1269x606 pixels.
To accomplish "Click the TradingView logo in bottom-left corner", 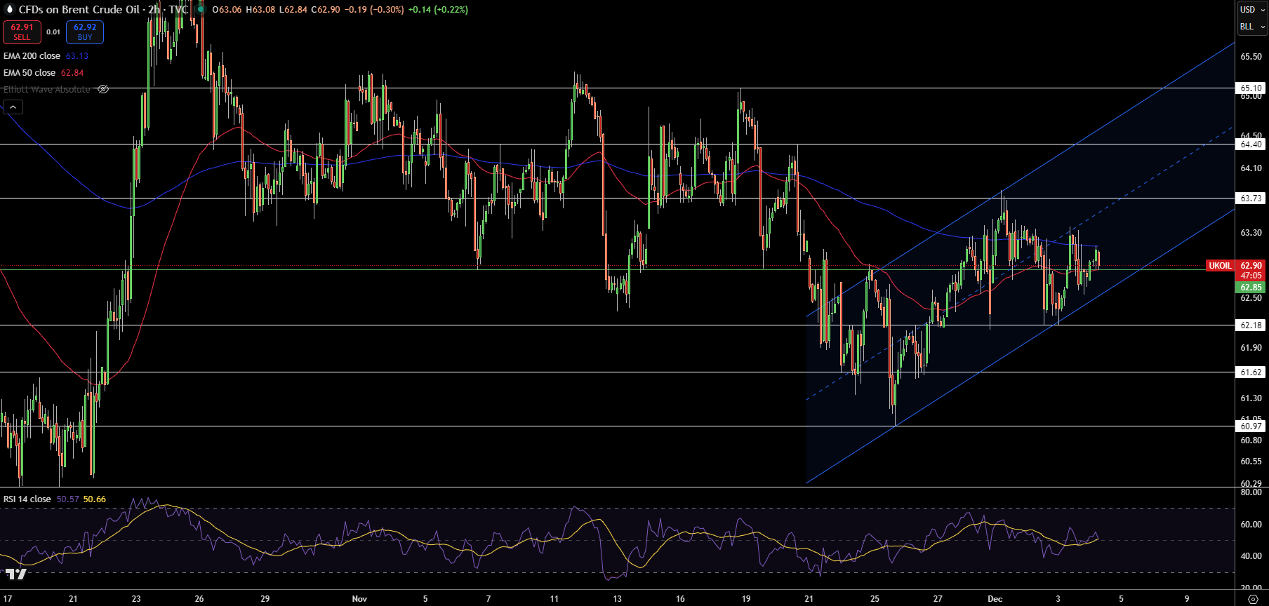I will tap(15, 574).
